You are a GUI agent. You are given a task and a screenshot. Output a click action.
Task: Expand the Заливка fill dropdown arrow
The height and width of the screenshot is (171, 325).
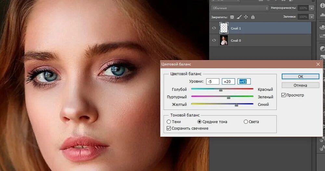coord(312,17)
